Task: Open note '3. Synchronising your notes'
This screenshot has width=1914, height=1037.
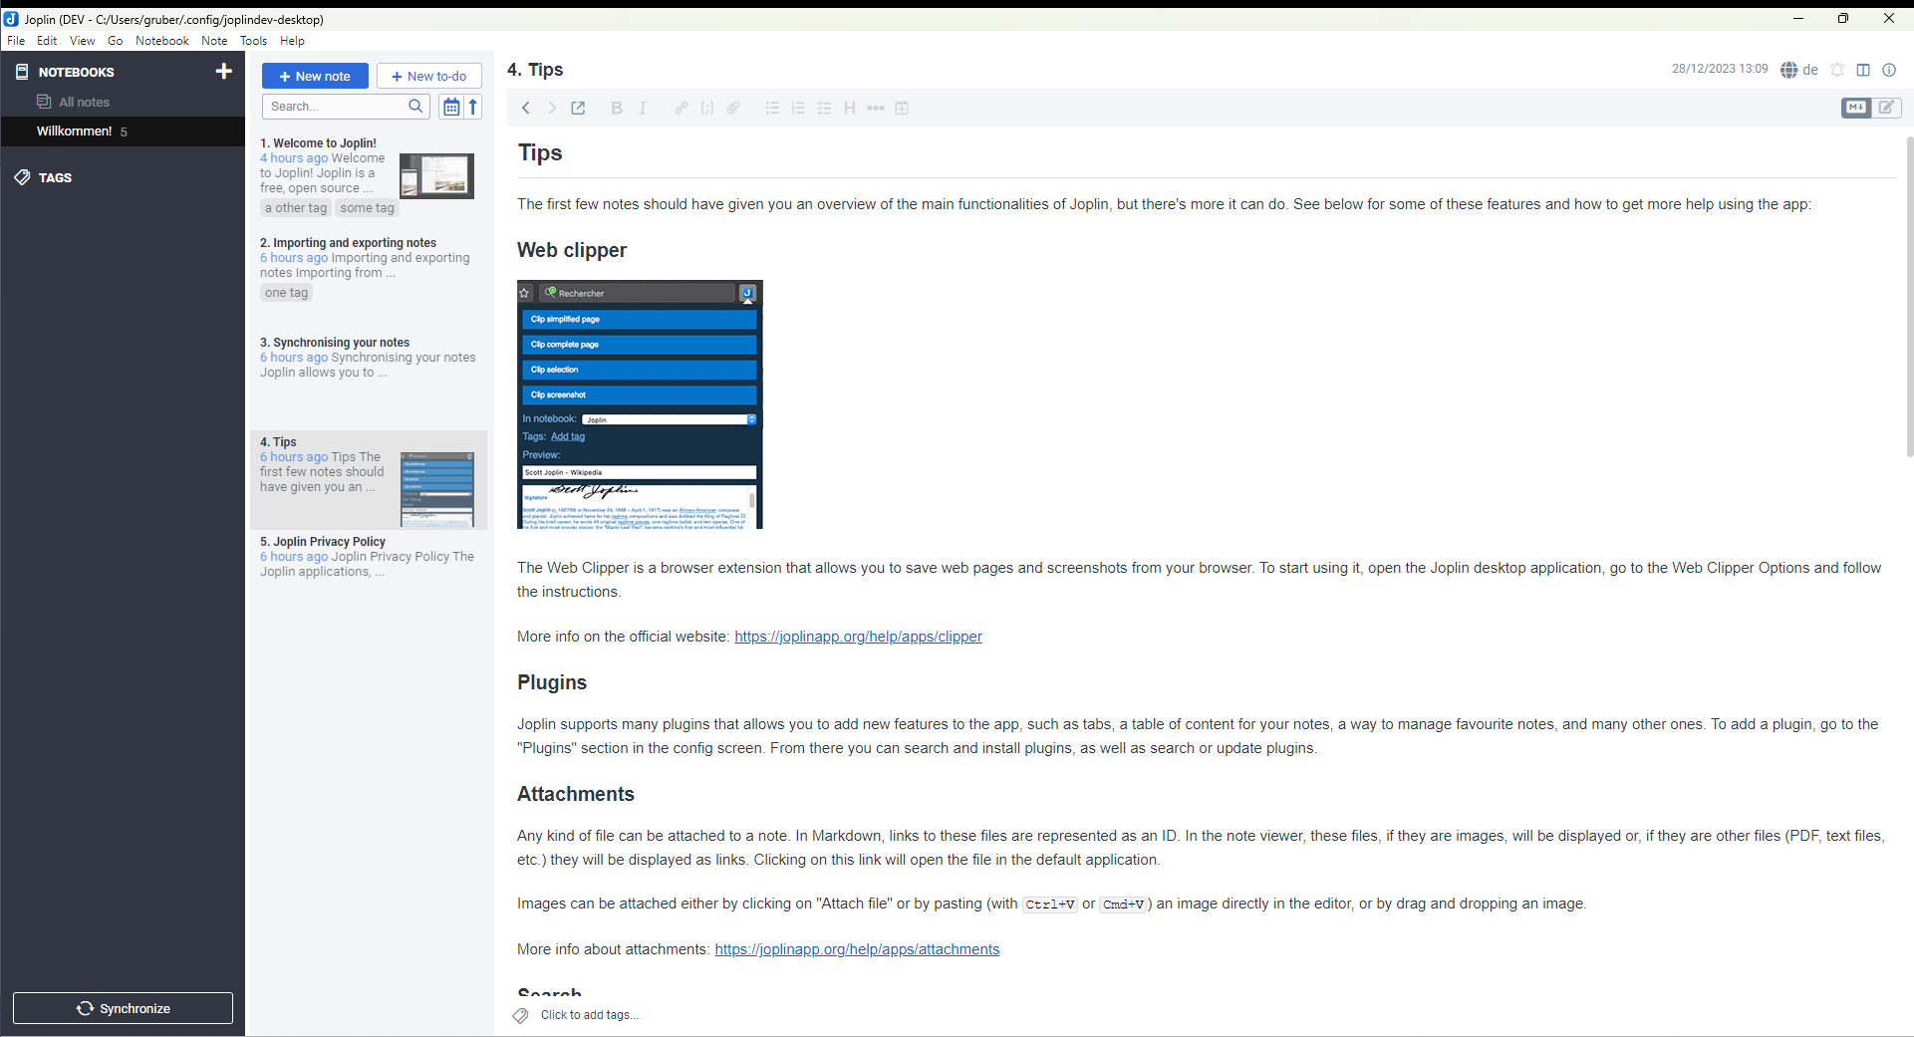Action: pyautogui.click(x=368, y=379)
